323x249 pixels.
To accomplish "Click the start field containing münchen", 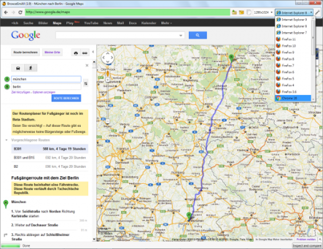I will pos(46,79).
